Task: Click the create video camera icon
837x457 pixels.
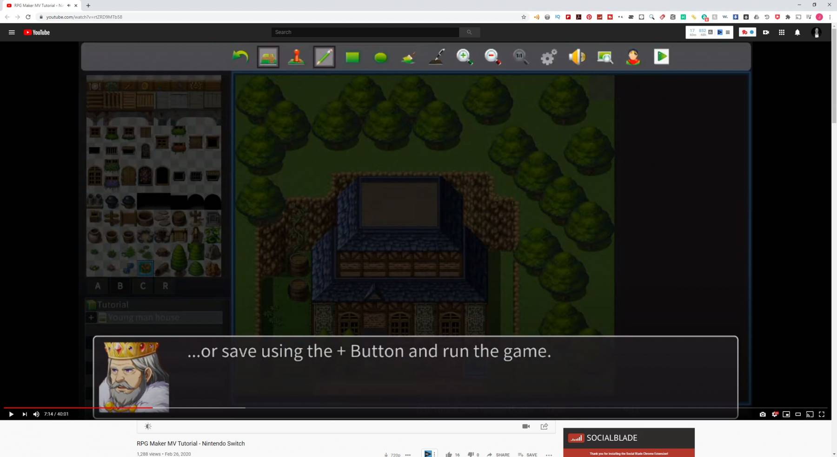Action: click(x=766, y=33)
